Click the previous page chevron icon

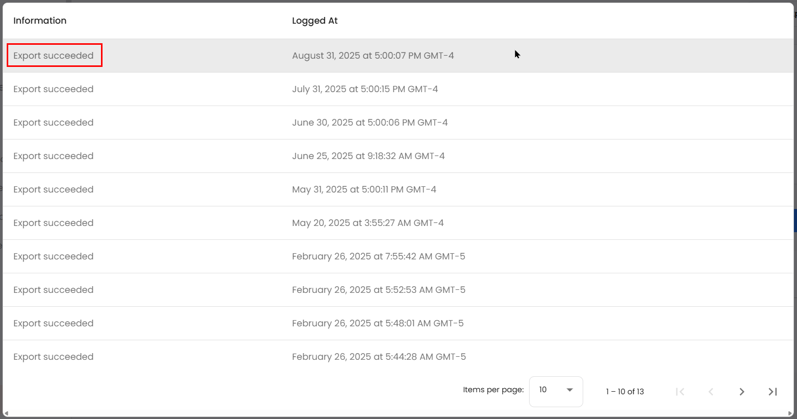711,392
